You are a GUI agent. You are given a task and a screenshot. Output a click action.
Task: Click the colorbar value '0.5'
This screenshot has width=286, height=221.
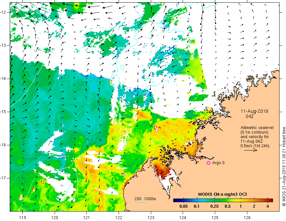pyautogui.click(x=227, y=206)
